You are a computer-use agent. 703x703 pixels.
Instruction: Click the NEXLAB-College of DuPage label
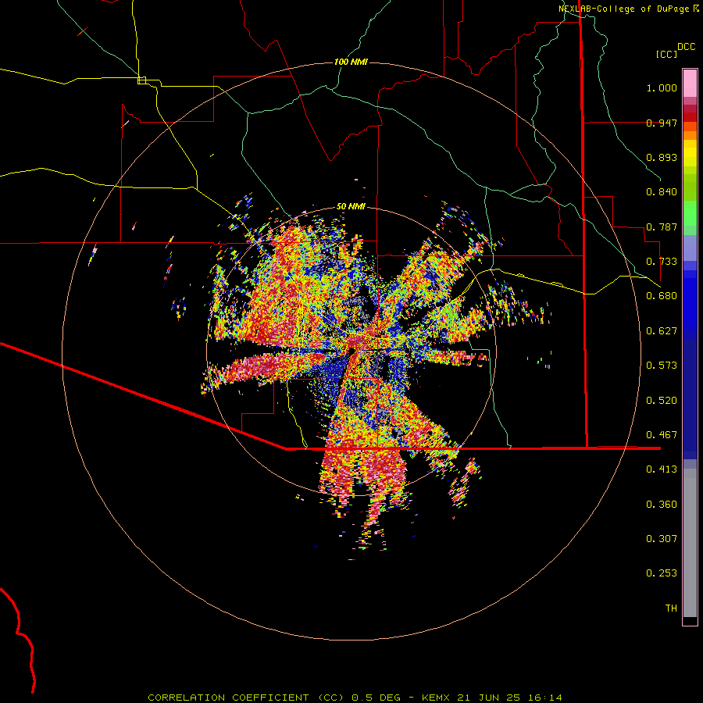click(x=623, y=9)
